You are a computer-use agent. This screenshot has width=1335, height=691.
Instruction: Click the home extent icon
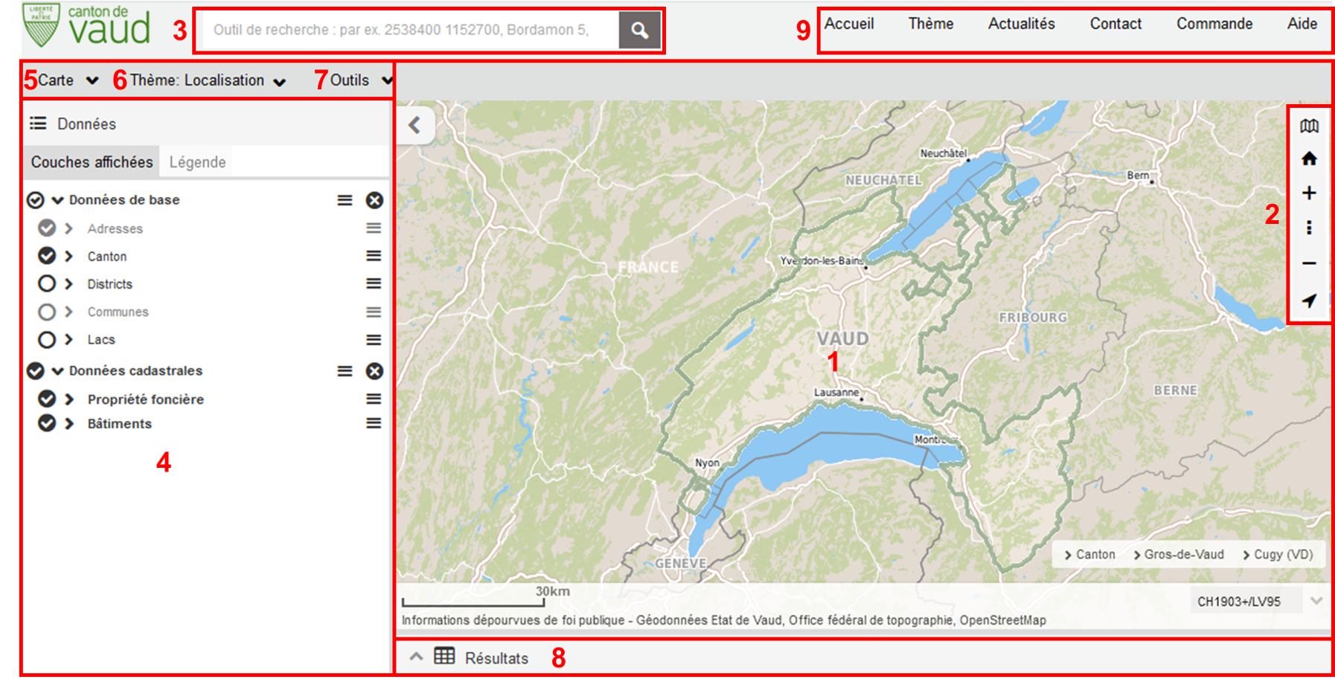point(1309,158)
